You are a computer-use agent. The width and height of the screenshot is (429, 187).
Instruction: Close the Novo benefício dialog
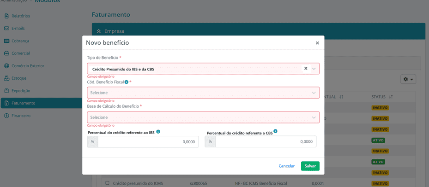coord(317,43)
